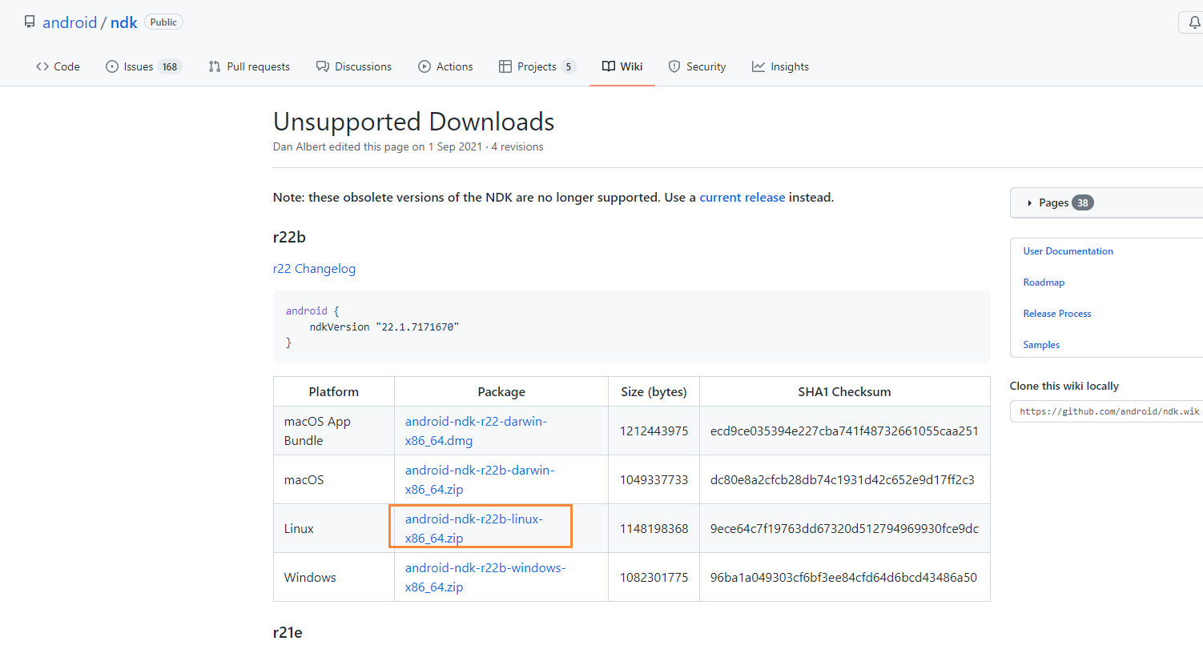Click the Public visibility badge
Image resolution: width=1203 pixels, height=657 pixels.
[x=163, y=22]
